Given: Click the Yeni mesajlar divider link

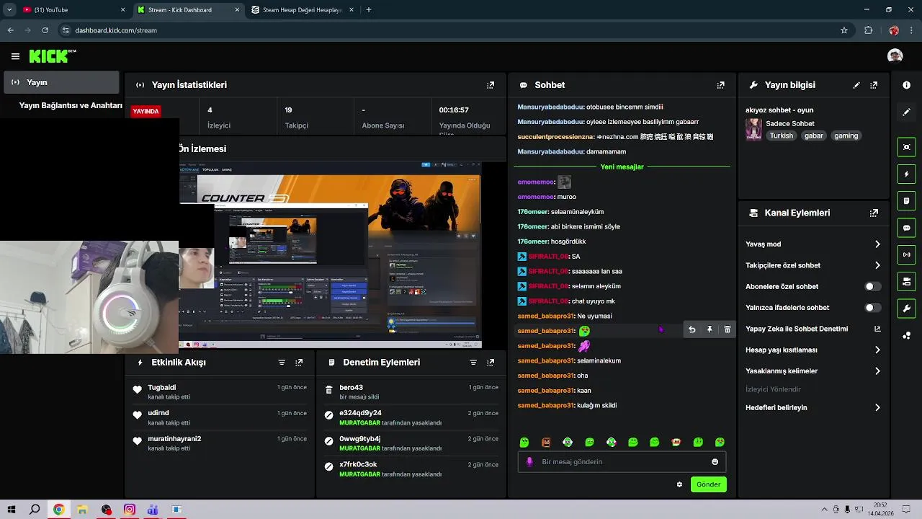Looking at the screenshot, I should [x=622, y=167].
